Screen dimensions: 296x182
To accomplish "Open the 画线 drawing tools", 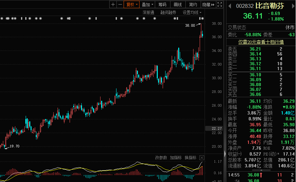I will point(178,4).
